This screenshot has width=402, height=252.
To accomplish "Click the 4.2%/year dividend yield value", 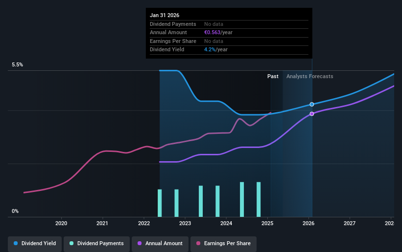I will point(215,50).
